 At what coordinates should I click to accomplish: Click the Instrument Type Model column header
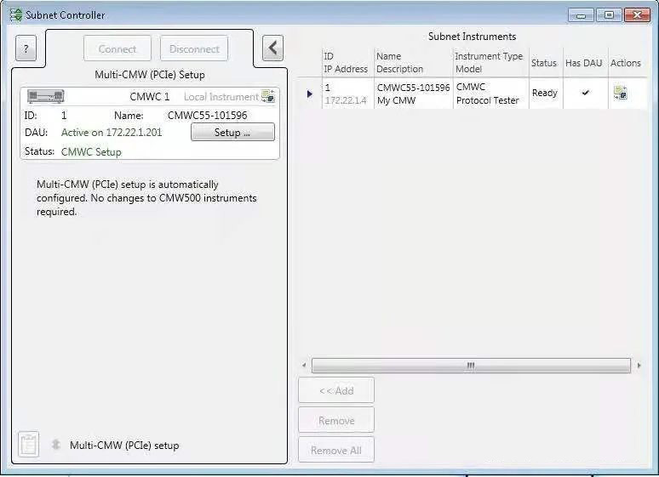click(489, 63)
